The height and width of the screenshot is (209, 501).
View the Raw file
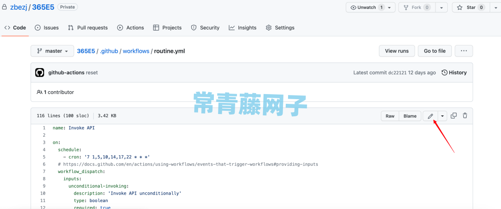390,116
